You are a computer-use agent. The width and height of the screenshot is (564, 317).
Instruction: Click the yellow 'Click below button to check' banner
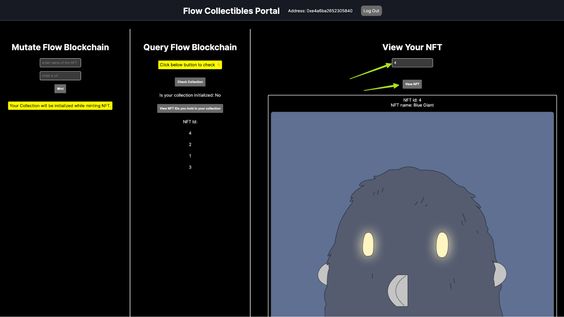click(190, 65)
